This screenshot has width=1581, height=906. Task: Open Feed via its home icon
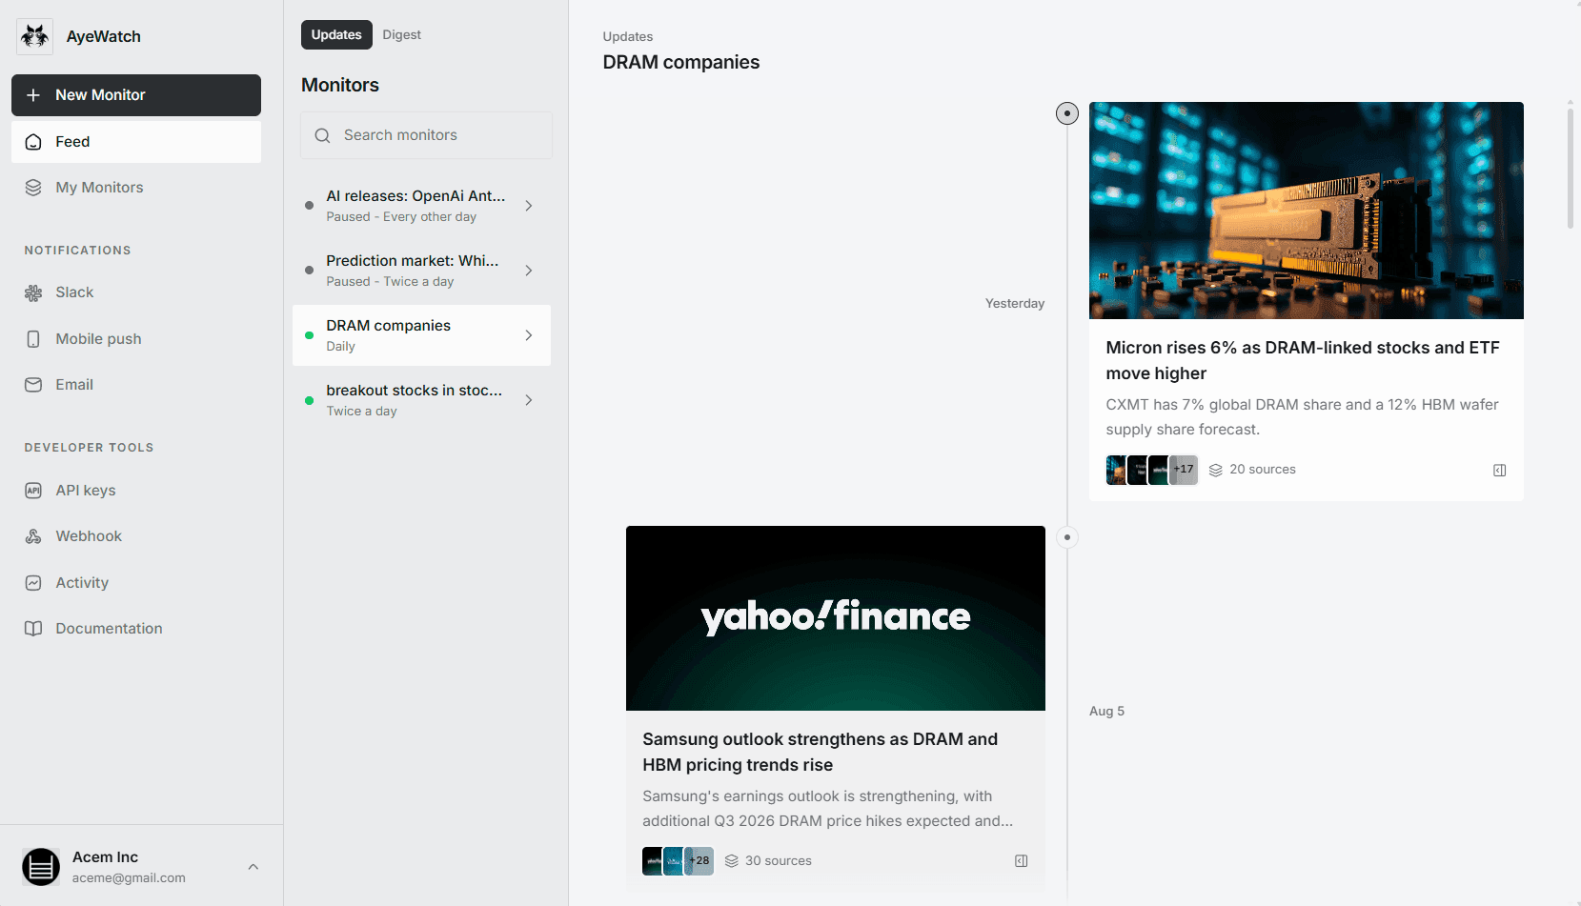(33, 142)
